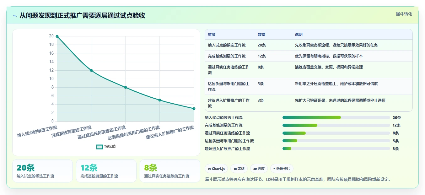Click the chart data point at value 20
425x195 pixels.
click(57, 36)
